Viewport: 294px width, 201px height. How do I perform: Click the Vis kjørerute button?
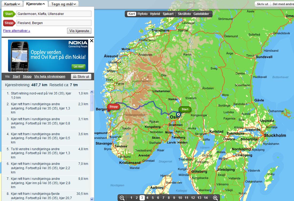pyautogui.click(x=79, y=31)
